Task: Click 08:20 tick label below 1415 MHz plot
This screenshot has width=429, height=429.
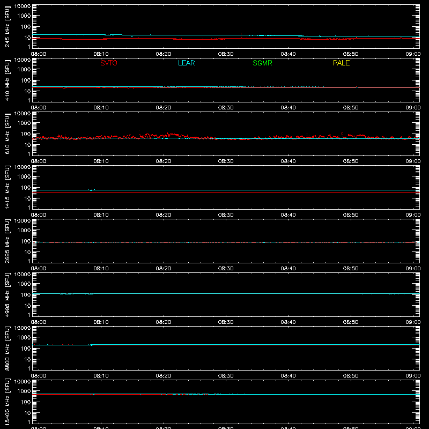Action: point(164,215)
